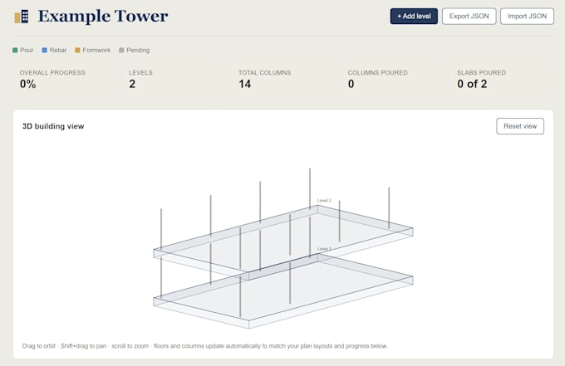
Task: Click the orange Formwork legend swatch
Action: [x=77, y=50]
